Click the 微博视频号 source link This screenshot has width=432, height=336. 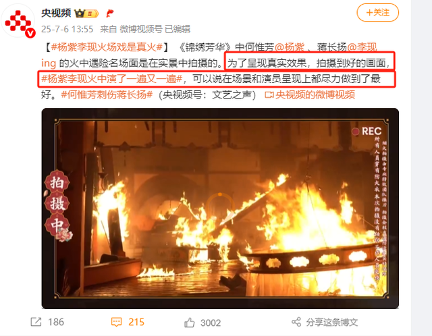pyautogui.click(x=141, y=29)
